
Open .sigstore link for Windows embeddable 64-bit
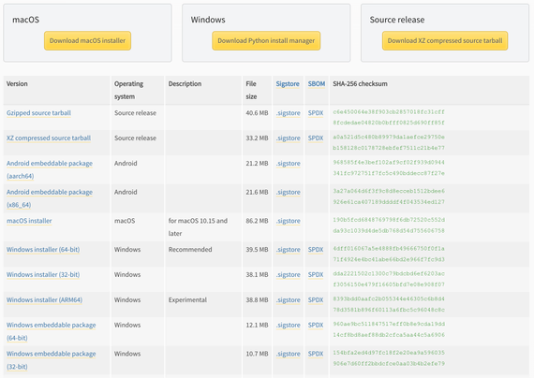tap(289, 325)
